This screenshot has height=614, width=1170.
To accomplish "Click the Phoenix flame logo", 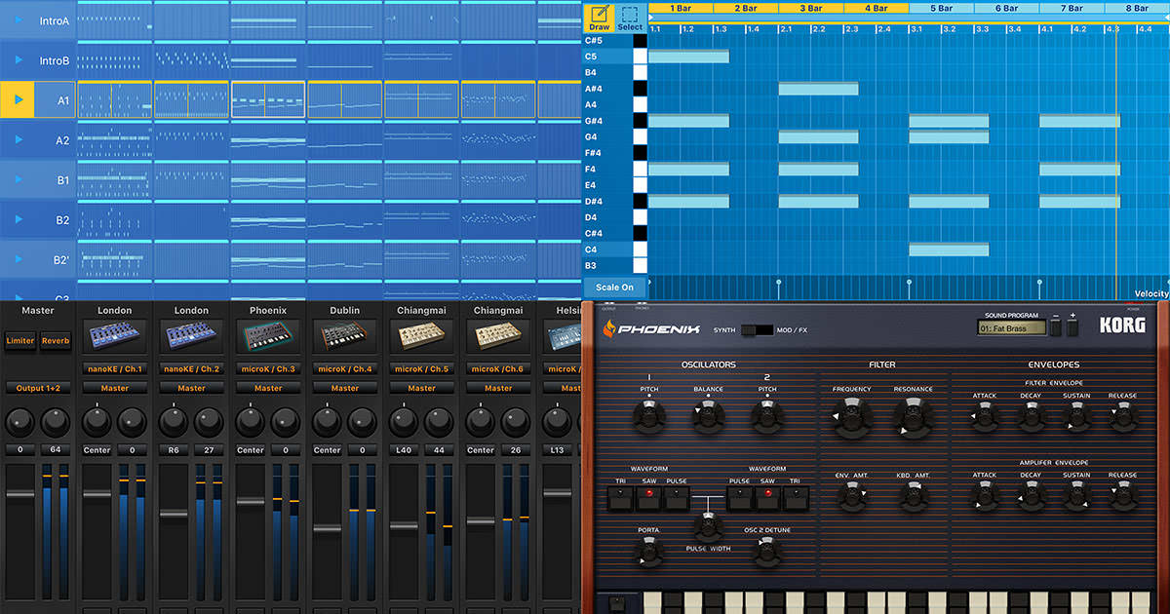I will tap(609, 329).
